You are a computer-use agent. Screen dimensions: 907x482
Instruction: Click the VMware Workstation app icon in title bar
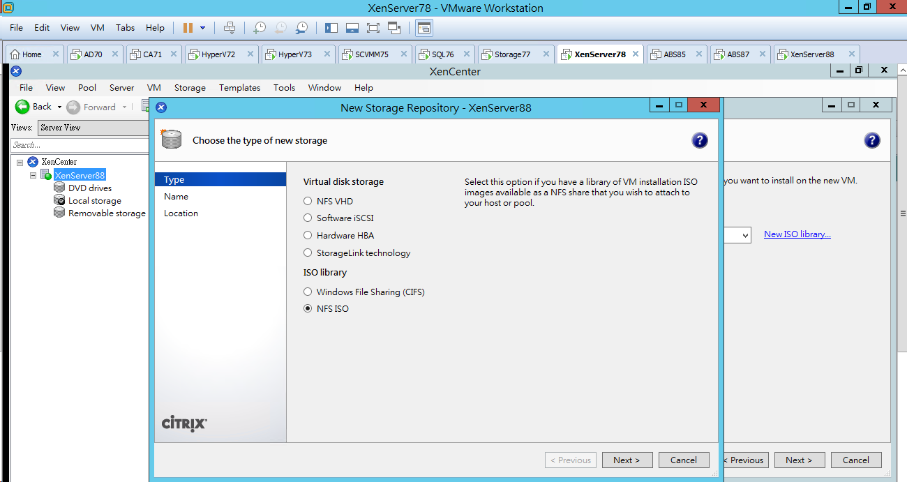[x=8, y=8]
